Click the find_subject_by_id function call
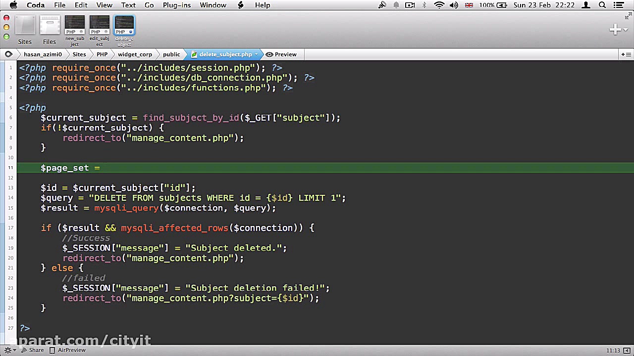Image resolution: width=634 pixels, height=356 pixels. click(x=191, y=118)
